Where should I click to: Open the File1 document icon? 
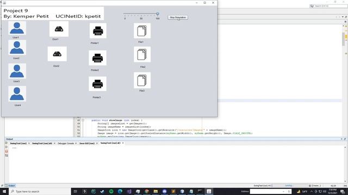(x=142, y=31)
